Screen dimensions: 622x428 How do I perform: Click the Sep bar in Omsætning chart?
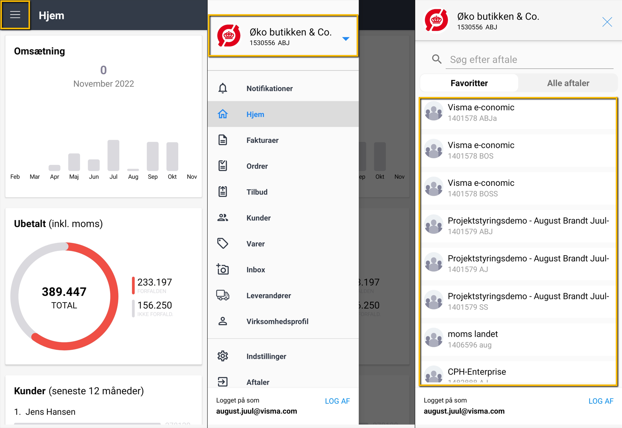tap(153, 156)
